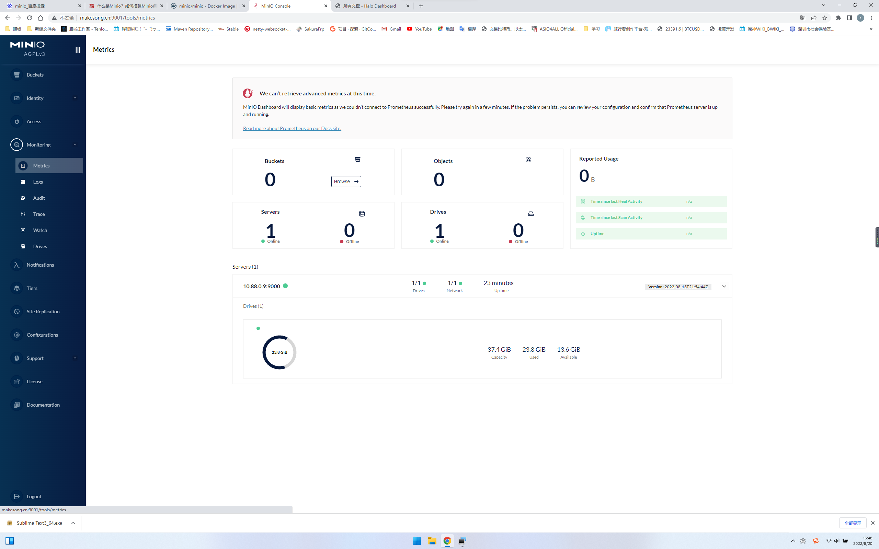
Task: Close the downloads bar
Action: tap(872, 523)
